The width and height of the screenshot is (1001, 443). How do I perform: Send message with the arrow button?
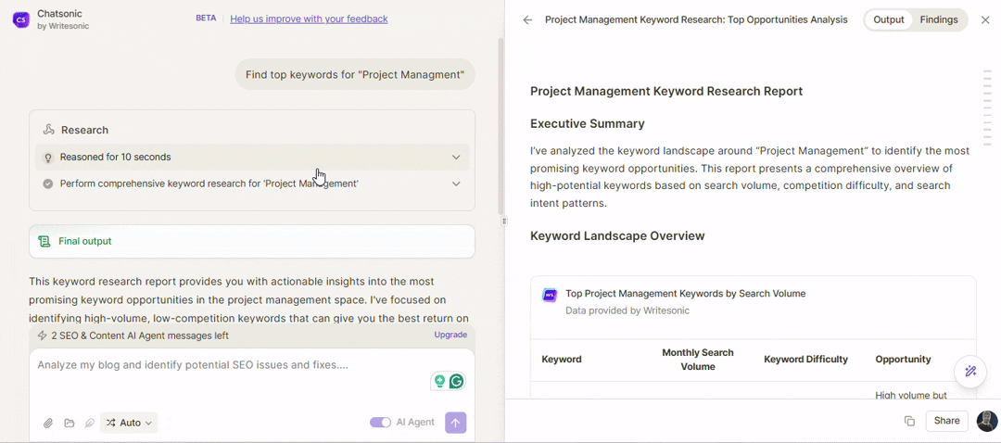tap(456, 423)
